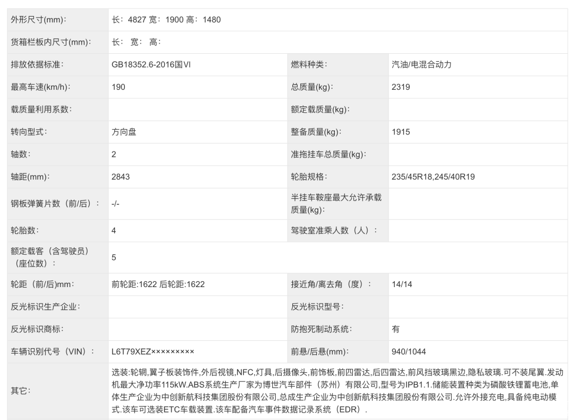The width and height of the screenshot is (574, 420).
Task: Click the steering type value 方向盘
Action: 124,132
